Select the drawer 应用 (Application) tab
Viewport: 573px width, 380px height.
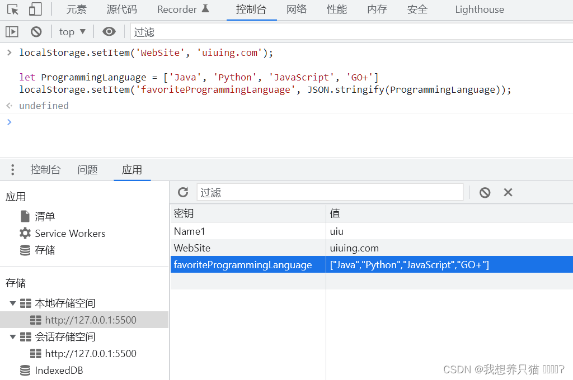[132, 170]
